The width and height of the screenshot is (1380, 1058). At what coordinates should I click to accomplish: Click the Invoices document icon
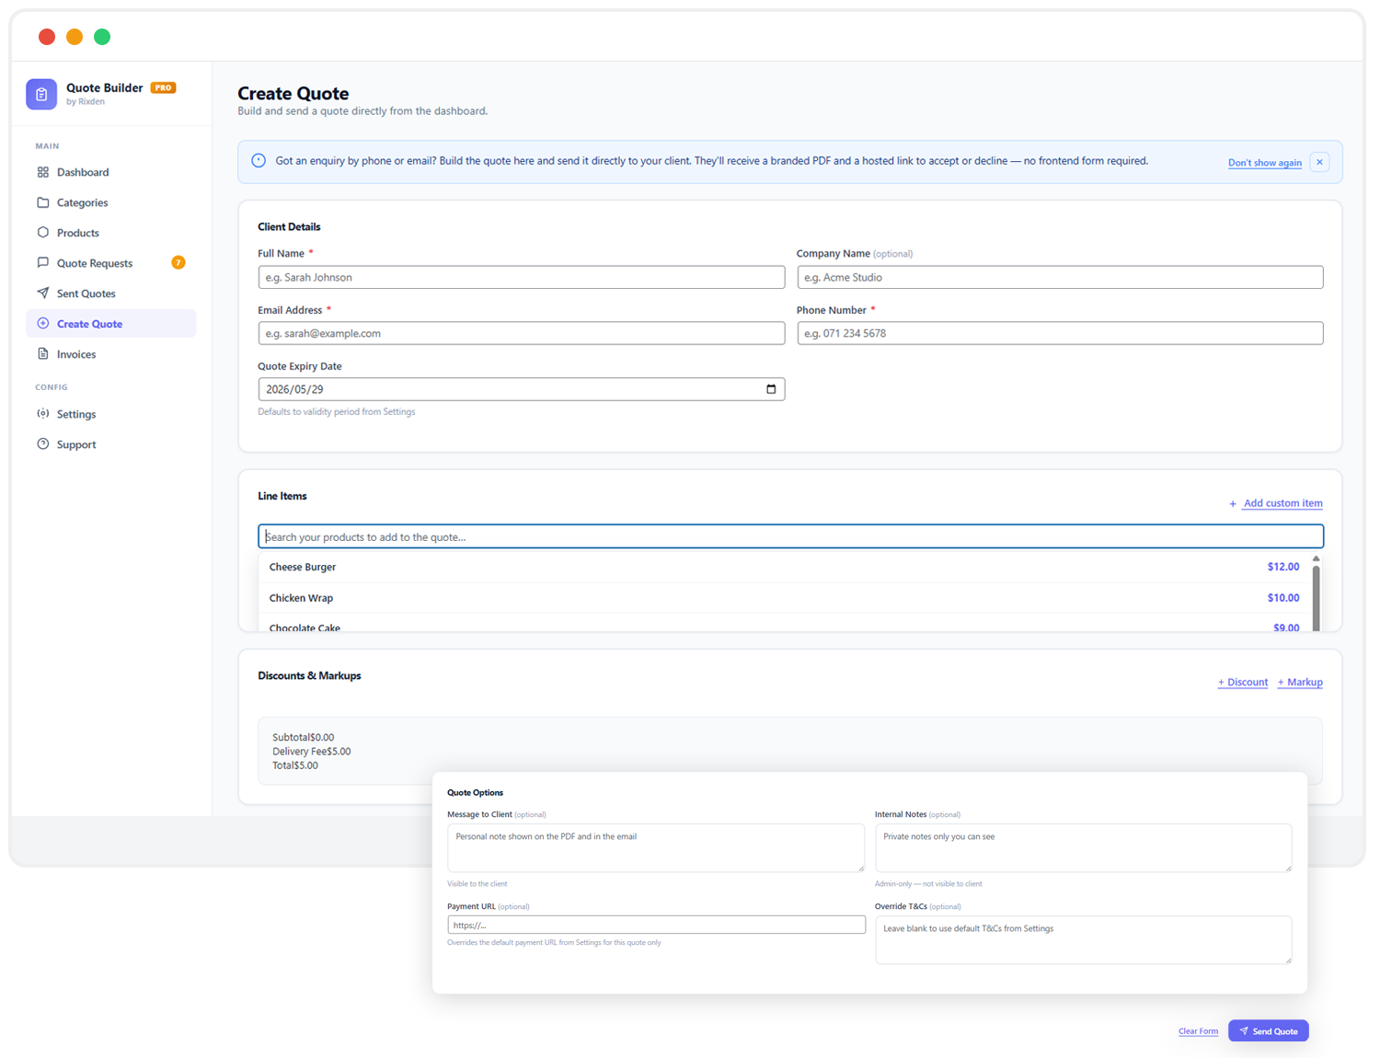click(43, 354)
